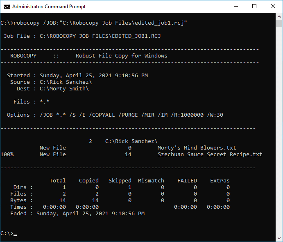The image size is (283, 242).
Task: Click the robocopy /JOB command line text
Action: (x=94, y=23)
